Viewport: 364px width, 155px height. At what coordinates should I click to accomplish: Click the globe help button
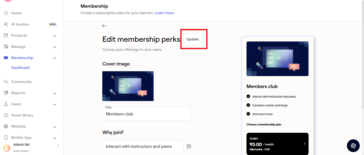click(353, 145)
